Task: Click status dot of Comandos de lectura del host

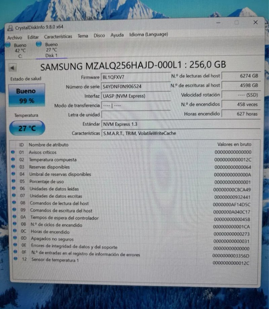Action: click(x=14, y=202)
